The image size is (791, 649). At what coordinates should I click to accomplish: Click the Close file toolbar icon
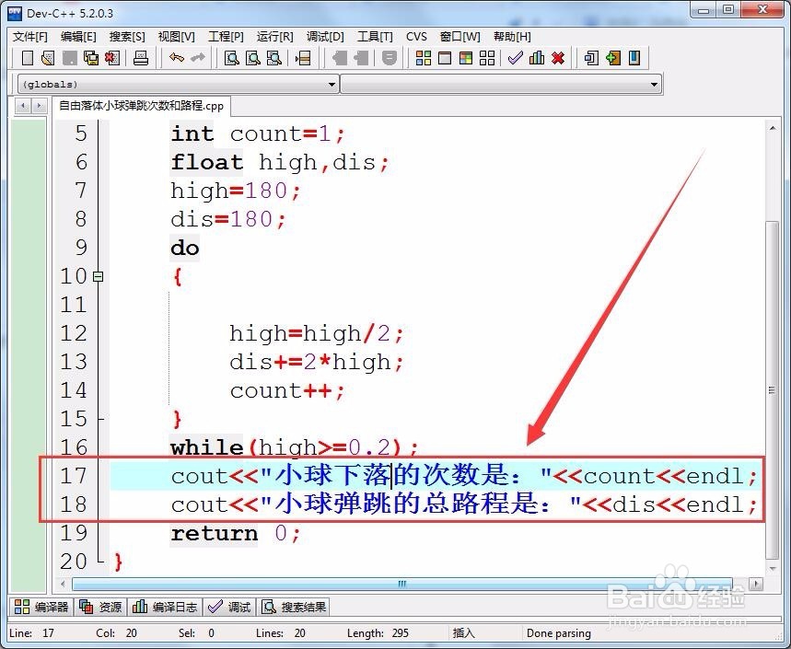point(112,58)
